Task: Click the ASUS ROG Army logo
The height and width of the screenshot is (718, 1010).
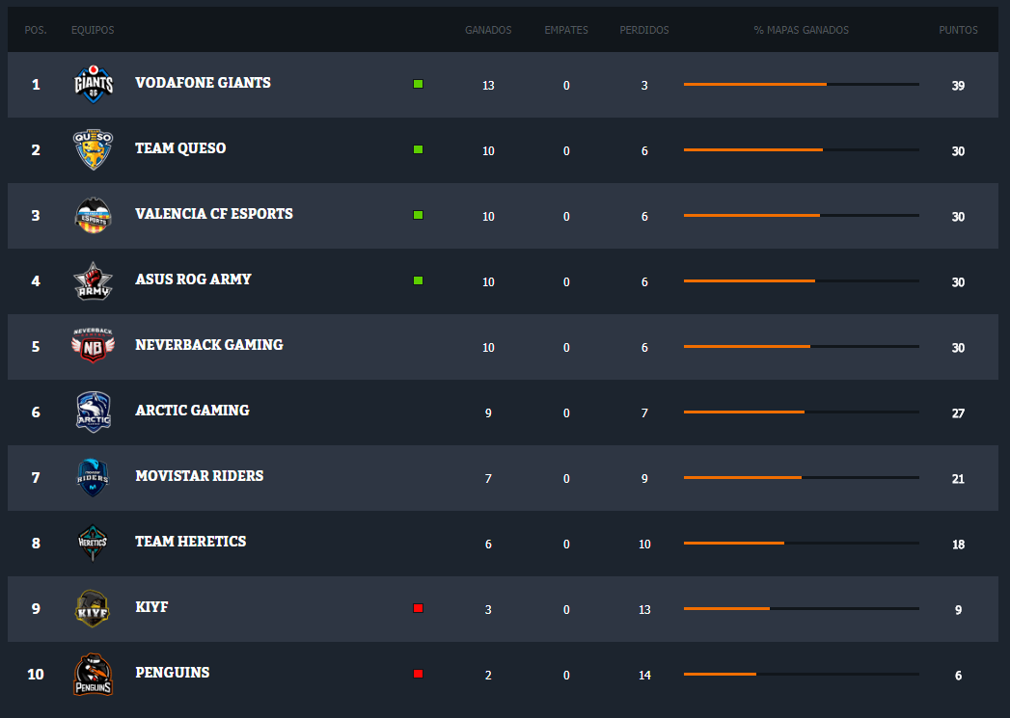Action: (94, 281)
